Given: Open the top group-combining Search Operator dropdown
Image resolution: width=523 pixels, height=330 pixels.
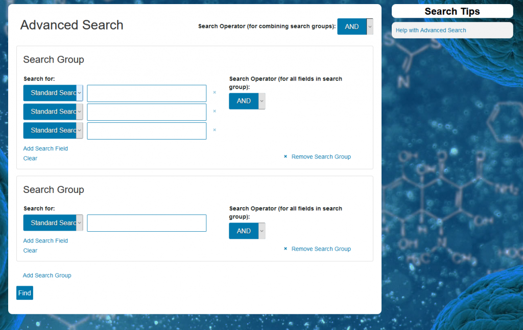Looking at the screenshot, I should (355, 26).
